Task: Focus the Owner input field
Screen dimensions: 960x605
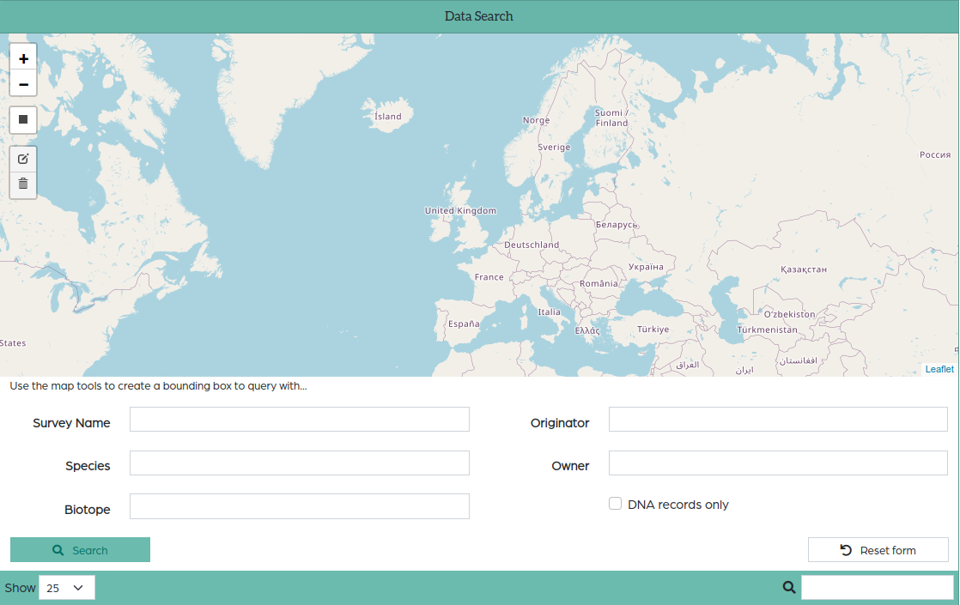Action: pyautogui.click(x=777, y=463)
